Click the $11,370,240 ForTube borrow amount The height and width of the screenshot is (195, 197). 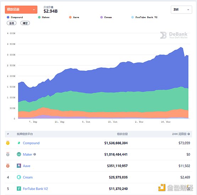coord(118,189)
